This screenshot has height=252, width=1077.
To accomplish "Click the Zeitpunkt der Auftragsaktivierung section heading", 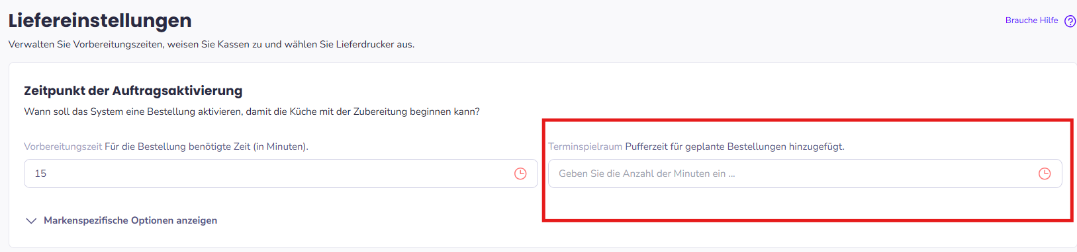I will (133, 90).
